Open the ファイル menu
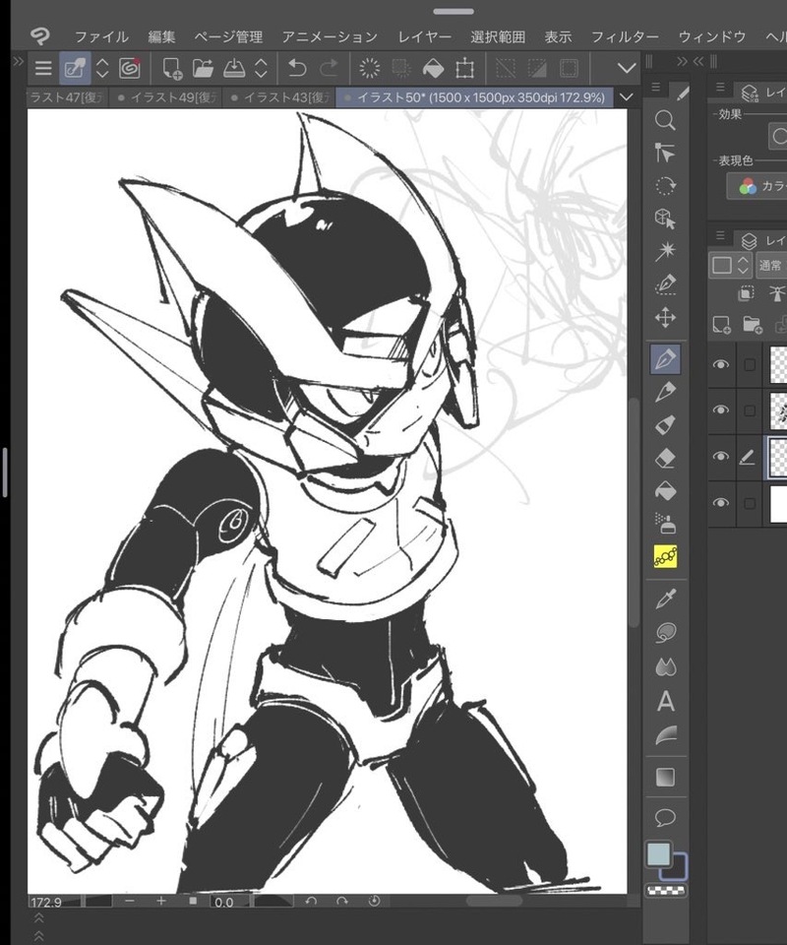 click(101, 37)
